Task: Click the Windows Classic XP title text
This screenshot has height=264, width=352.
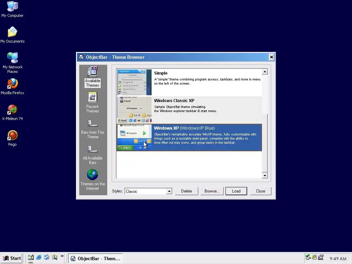Action: (174, 101)
